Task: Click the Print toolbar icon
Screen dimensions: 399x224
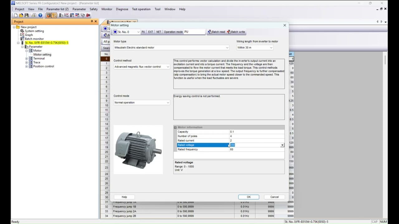Action: coord(34,15)
